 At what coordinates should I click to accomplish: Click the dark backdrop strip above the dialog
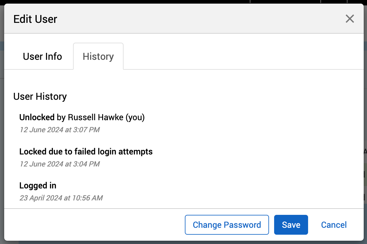120,2
